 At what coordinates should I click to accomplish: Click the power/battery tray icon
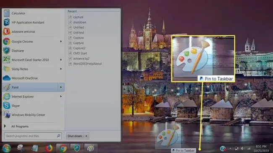click(236, 148)
